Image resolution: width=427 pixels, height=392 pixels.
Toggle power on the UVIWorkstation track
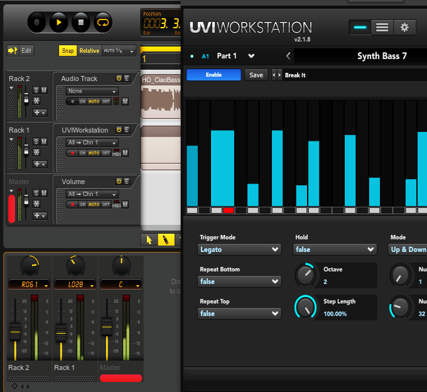119,129
